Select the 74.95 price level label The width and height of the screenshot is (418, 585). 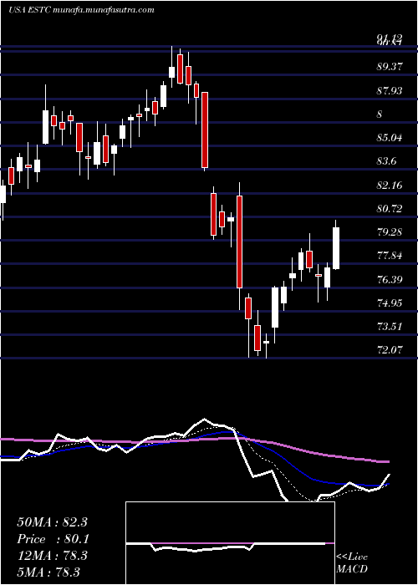(390, 303)
